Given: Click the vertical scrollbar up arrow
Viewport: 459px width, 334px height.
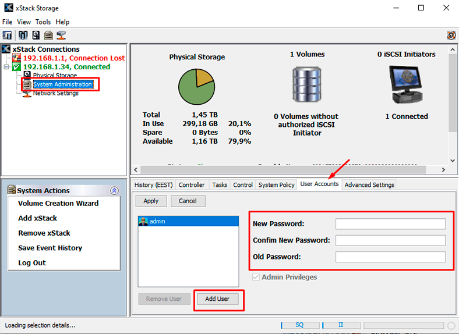Looking at the screenshot, I should (453, 49).
